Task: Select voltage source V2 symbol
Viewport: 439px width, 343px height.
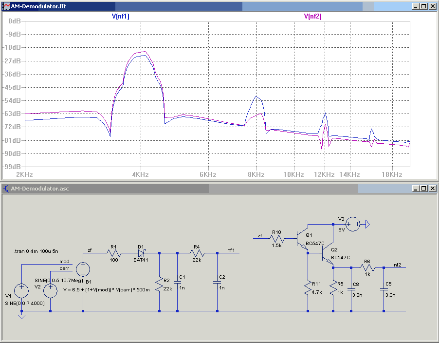Action: (x=51, y=290)
